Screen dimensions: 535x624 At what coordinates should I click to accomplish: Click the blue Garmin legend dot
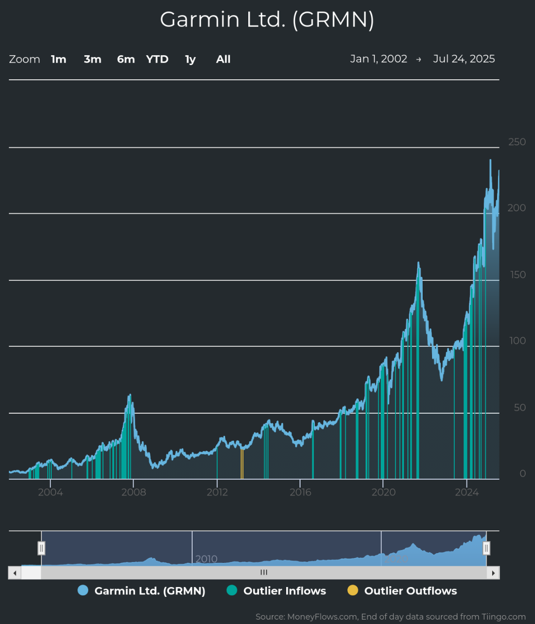click(83, 591)
